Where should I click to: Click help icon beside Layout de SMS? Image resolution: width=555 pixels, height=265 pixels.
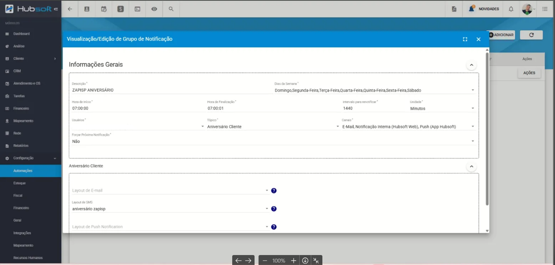(274, 209)
